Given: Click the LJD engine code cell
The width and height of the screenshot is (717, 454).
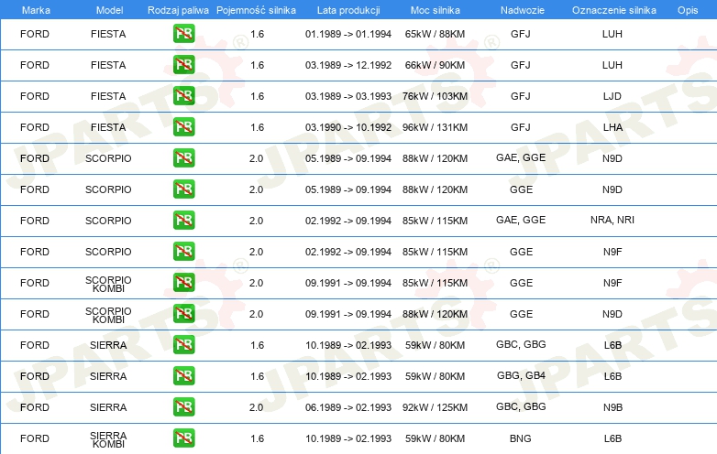Looking at the screenshot, I should point(612,96).
